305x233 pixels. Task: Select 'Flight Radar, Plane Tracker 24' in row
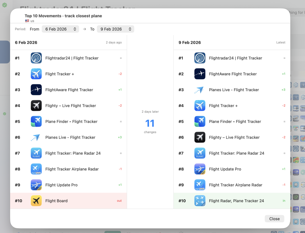pos(232,201)
